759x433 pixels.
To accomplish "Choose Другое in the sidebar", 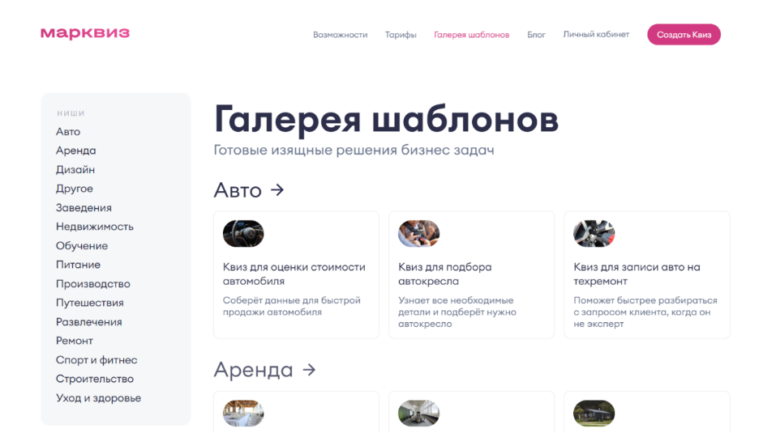I will point(75,189).
